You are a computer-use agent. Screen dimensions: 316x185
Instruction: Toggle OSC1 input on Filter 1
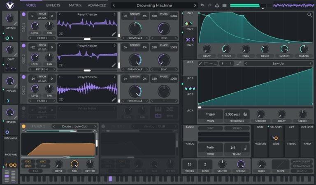point(28,162)
